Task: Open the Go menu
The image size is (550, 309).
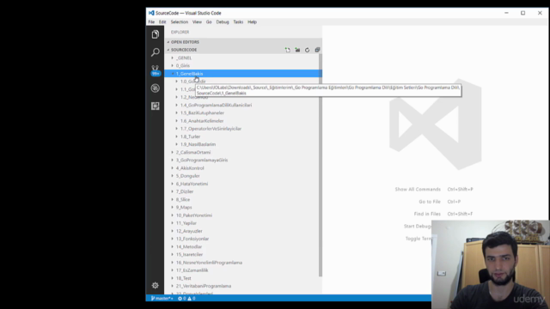Action: 209,21
